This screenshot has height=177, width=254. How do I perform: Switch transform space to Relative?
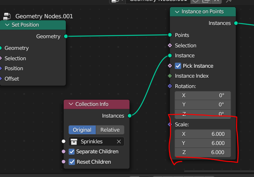[x=110, y=130]
